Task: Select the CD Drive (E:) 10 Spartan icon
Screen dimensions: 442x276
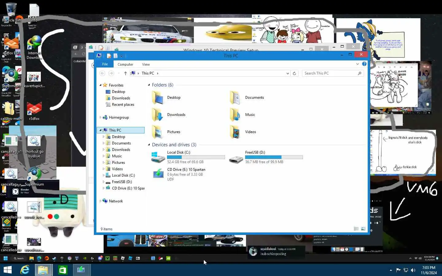Action: [x=158, y=174]
